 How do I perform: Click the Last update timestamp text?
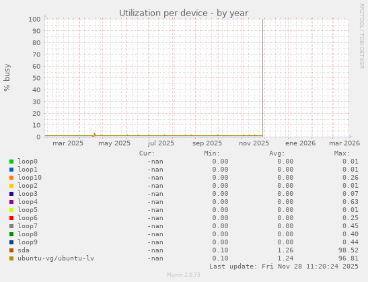pos(284,267)
